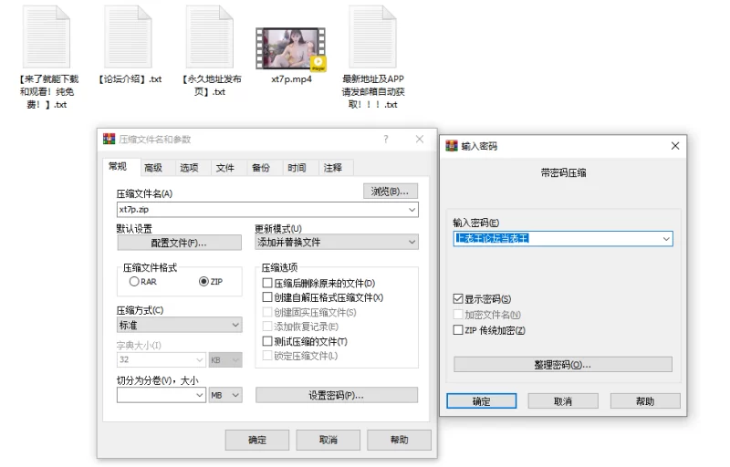Click the WinRAR icon in 压缩文件名和参数 title bar
The height and width of the screenshot is (467, 730).
(109, 140)
